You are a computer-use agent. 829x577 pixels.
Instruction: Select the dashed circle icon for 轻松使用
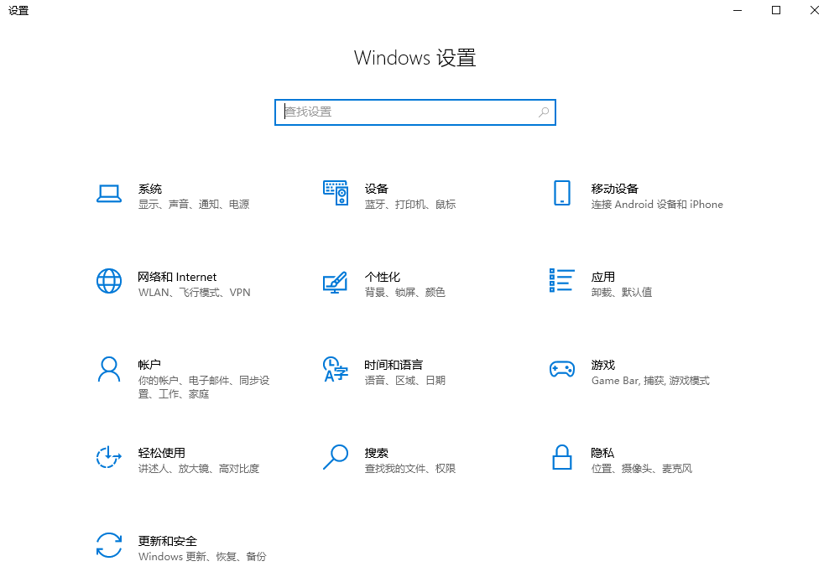tap(109, 457)
